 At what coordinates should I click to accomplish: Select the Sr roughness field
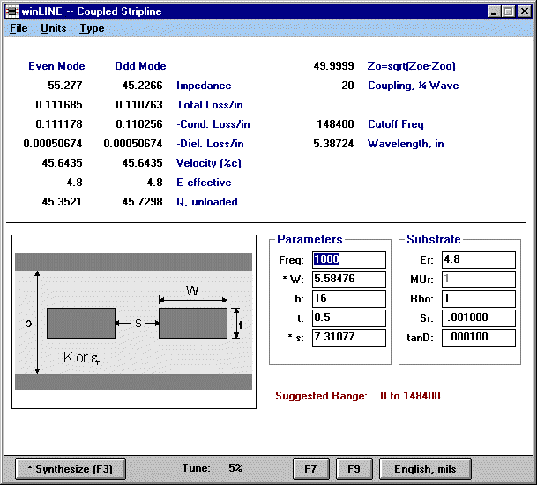pyautogui.click(x=477, y=318)
